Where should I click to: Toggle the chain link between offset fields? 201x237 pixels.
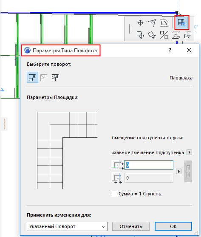pos(188,171)
